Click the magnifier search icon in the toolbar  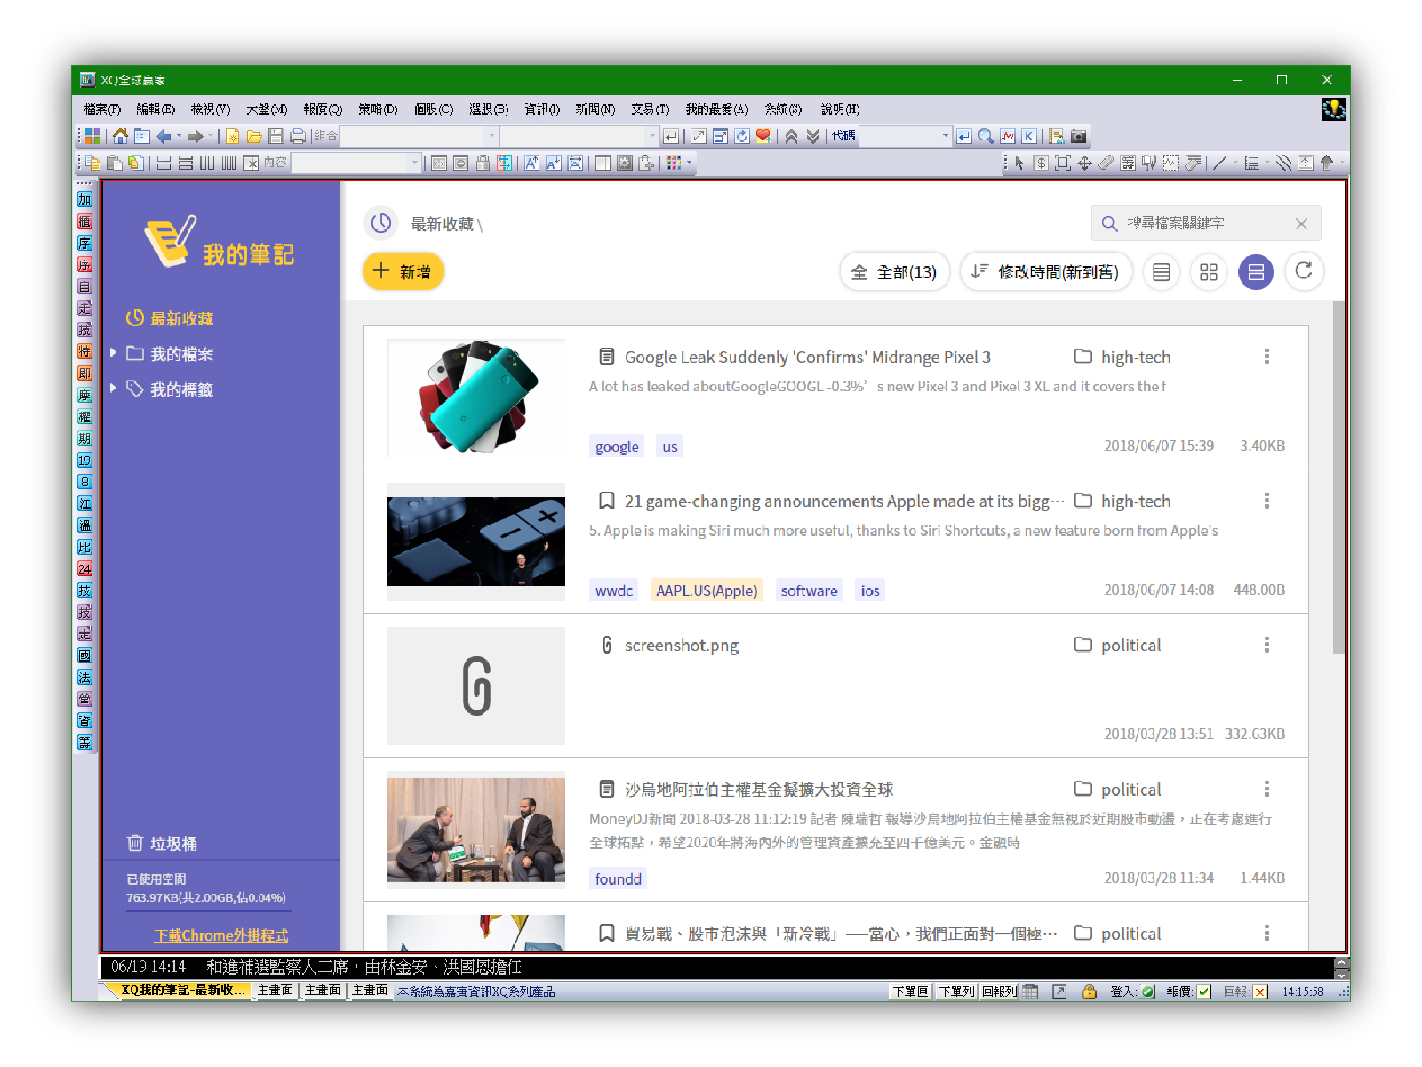tap(986, 136)
